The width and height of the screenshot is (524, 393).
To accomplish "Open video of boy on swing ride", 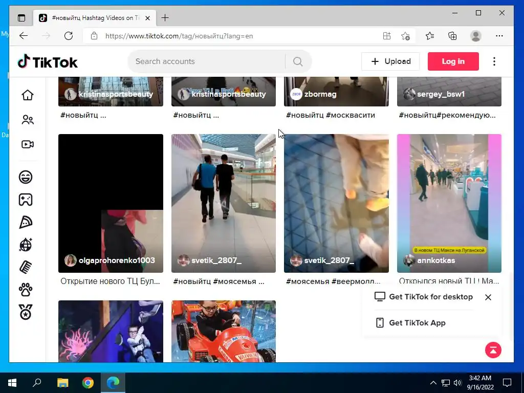I will (111, 331).
